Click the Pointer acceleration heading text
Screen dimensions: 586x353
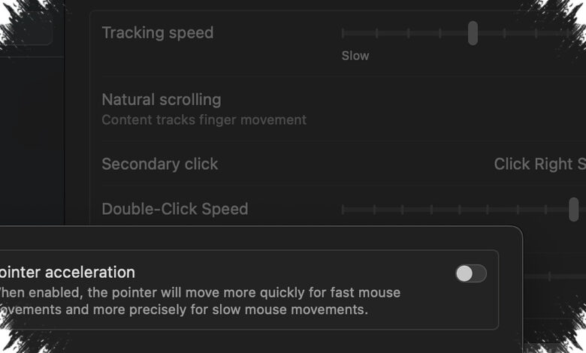(68, 273)
